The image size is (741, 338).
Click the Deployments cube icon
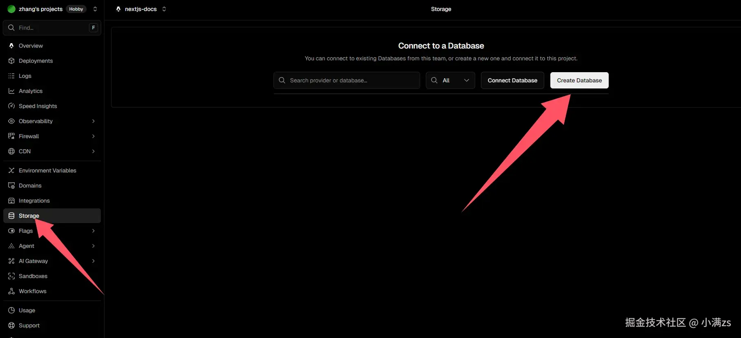11,61
